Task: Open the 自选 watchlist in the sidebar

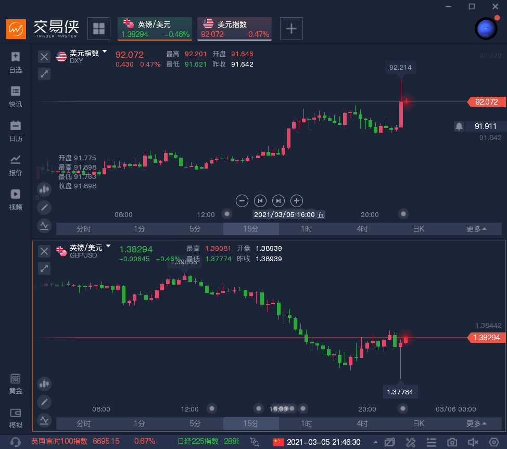Action: tap(16, 62)
